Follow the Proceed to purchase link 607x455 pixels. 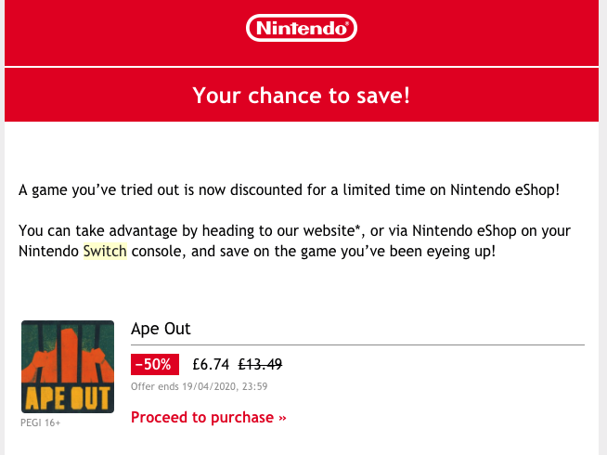tap(209, 418)
